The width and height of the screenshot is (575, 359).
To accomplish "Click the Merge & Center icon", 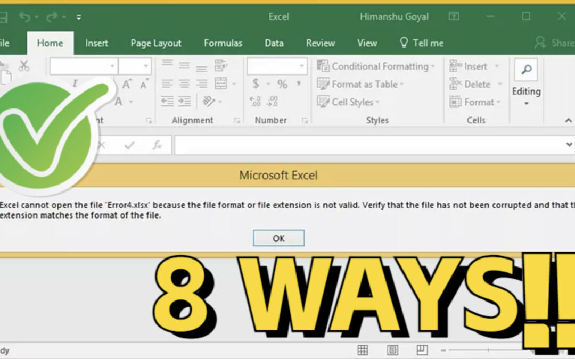I will click(221, 84).
